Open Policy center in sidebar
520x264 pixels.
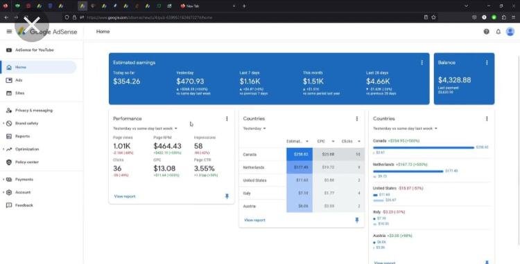pyautogui.click(x=26, y=162)
